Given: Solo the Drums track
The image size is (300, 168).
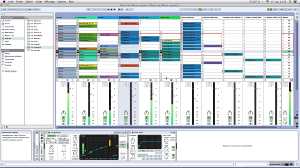Looking at the screenshot, I should (x=63, y=121).
